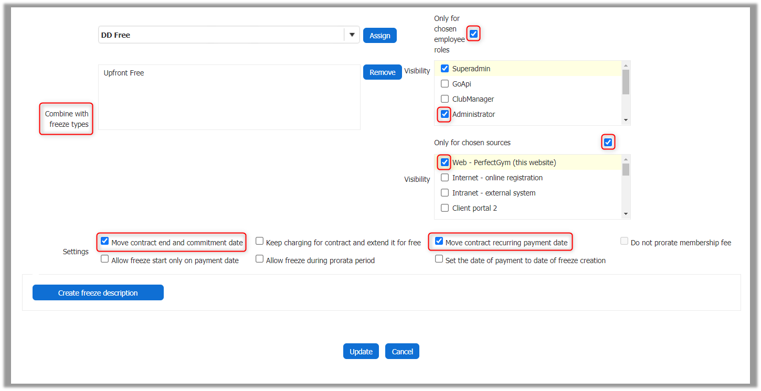The width and height of the screenshot is (761, 391).
Task: Open the DD Free freeze type dropdown
Action: pos(352,35)
